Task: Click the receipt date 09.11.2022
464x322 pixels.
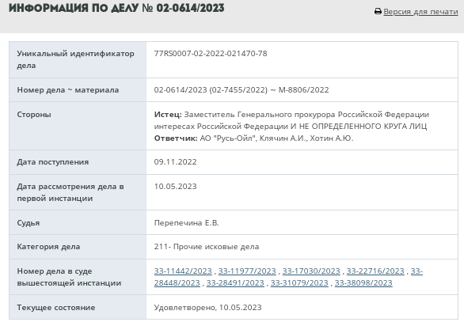Action: 175,161
